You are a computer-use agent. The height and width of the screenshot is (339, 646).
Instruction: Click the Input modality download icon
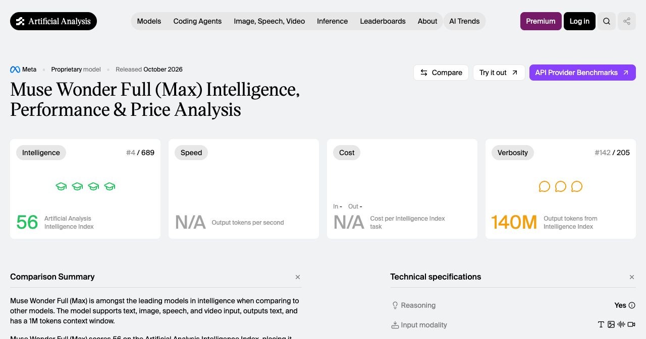395,325
